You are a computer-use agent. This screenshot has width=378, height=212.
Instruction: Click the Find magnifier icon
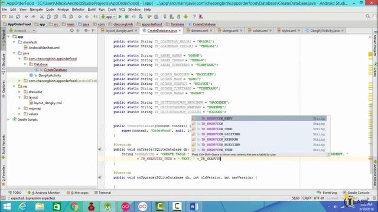click(x=64, y=16)
